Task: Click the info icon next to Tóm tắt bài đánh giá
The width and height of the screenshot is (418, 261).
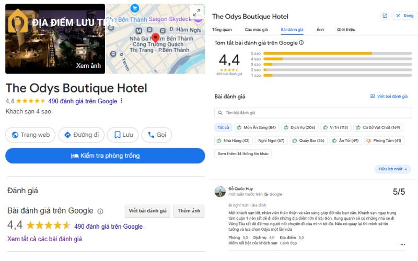Action: (x=301, y=43)
